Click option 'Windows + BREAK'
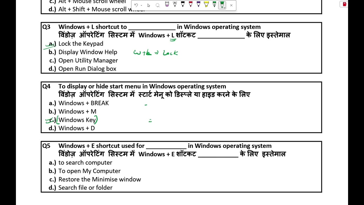Screen dimensions: 364x205 [x=83, y=103]
